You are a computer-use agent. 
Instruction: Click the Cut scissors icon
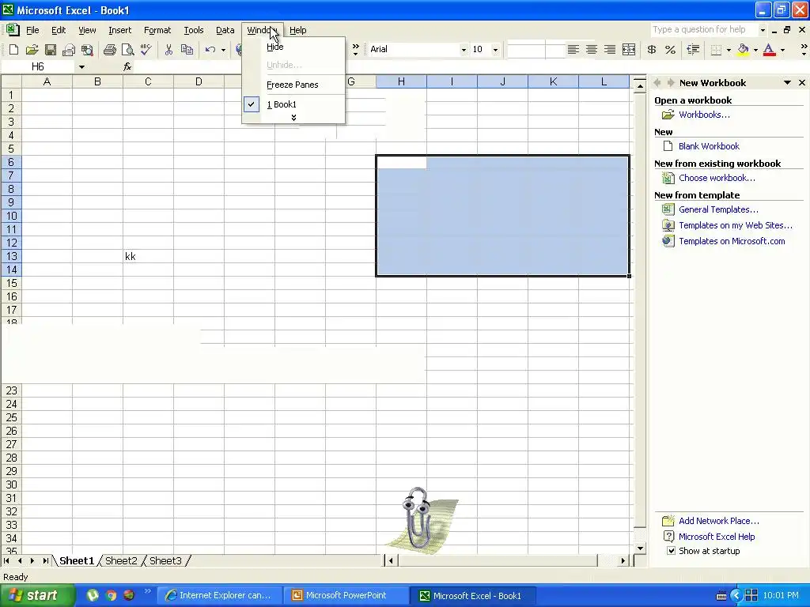pyautogui.click(x=168, y=50)
